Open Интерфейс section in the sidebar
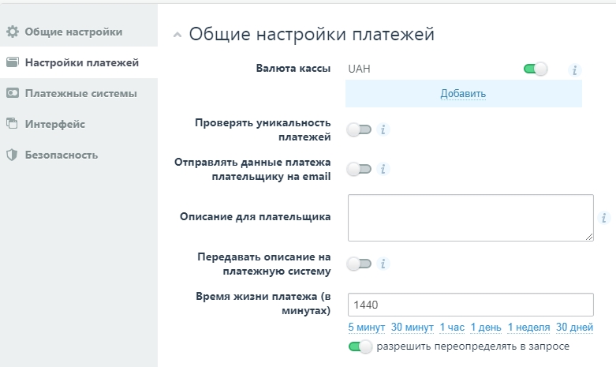Viewport: 616px width, 367px height. point(54,124)
